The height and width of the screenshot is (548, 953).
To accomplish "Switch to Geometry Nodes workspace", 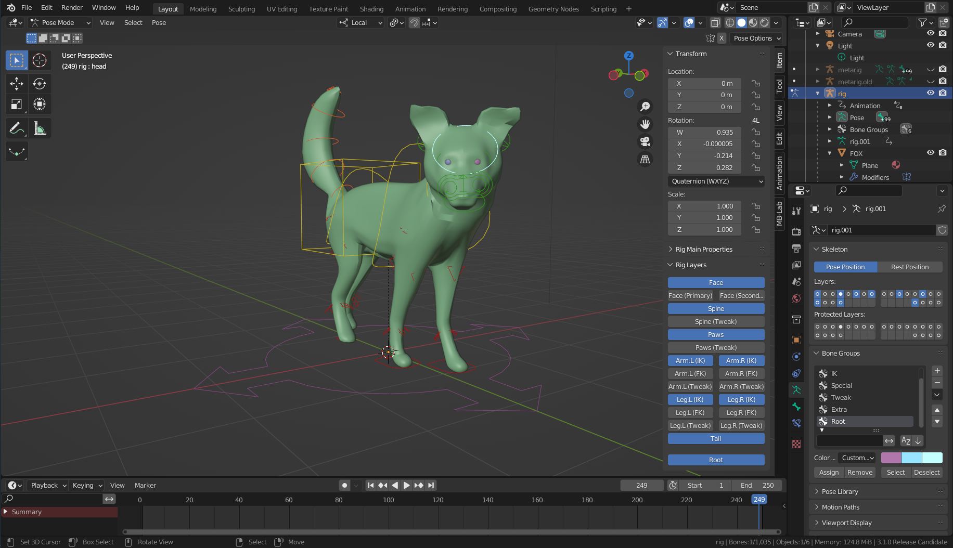I will [x=553, y=9].
